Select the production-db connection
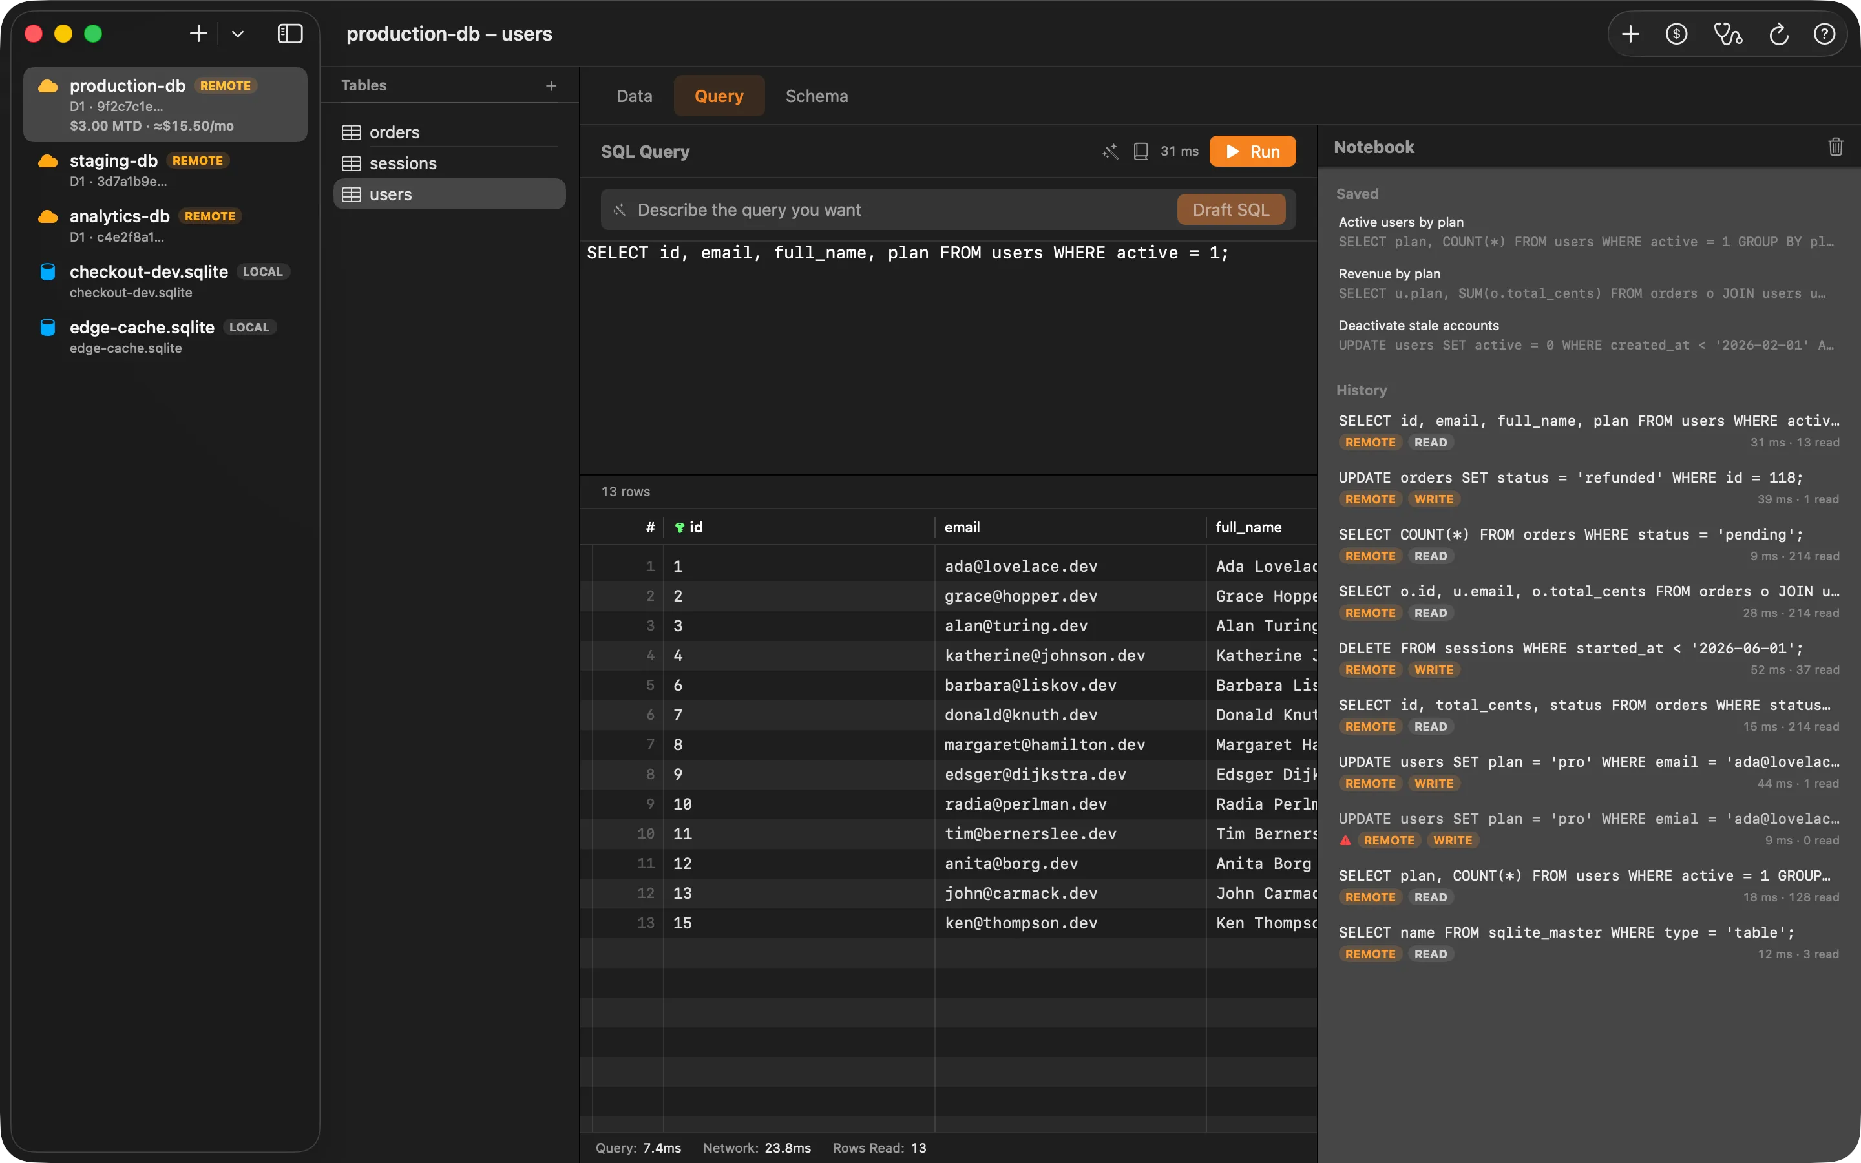This screenshot has width=1861, height=1163. click(165, 105)
